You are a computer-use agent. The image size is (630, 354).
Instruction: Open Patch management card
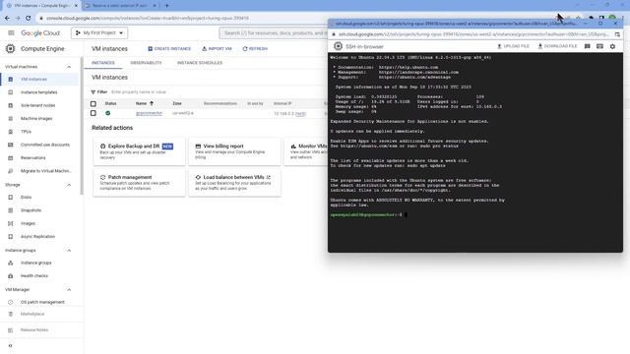(x=139, y=183)
